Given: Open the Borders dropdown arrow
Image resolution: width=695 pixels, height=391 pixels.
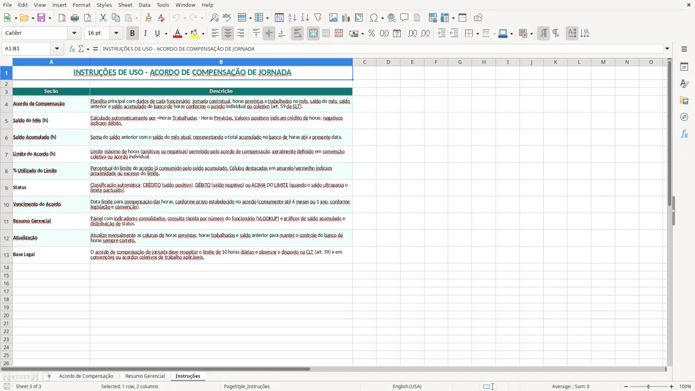Looking at the screenshot, I should coord(477,34).
